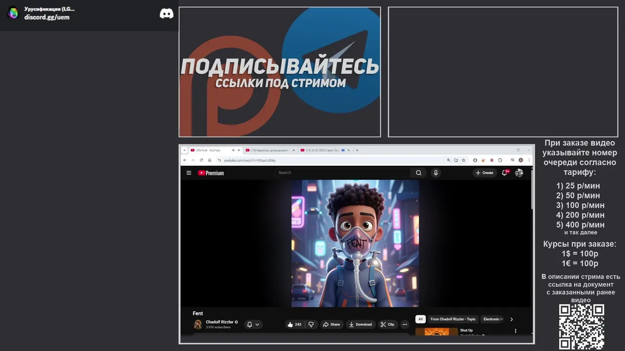Click the youtube.com address bar URL
Viewport: 625px width, 351px height.
click(250, 160)
